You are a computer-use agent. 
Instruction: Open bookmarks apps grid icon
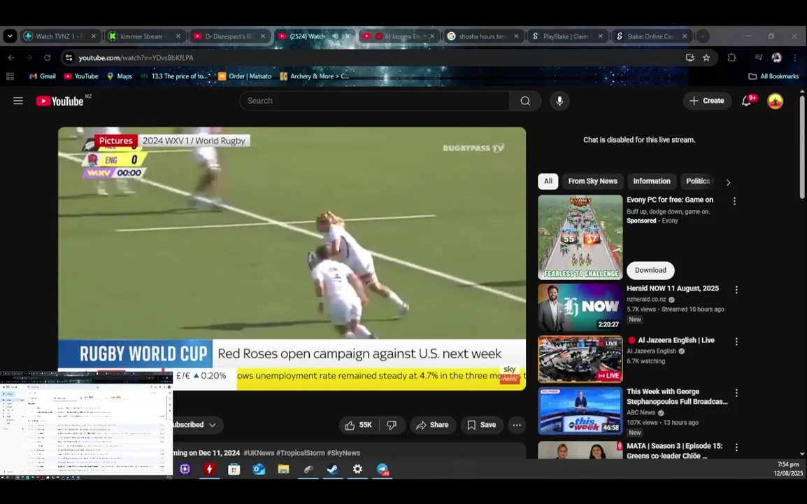(10, 76)
